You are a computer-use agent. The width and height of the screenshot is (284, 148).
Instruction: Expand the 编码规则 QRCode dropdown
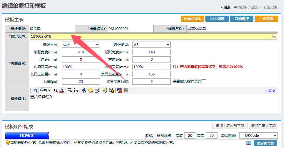pos(258,135)
